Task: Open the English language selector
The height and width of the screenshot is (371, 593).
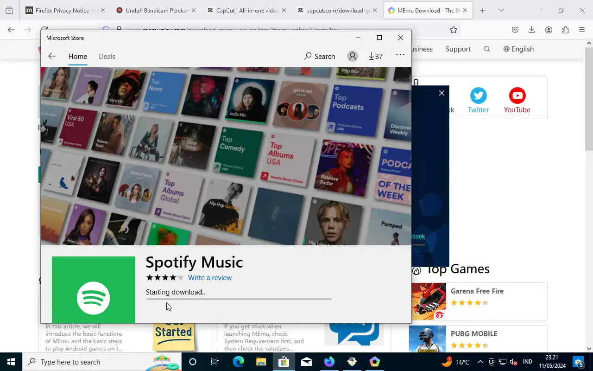Action: coord(518,49)
